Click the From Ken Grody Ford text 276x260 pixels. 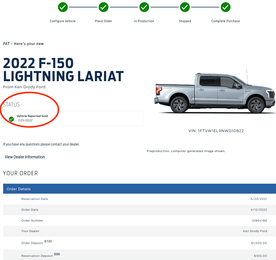pos(24,87)
